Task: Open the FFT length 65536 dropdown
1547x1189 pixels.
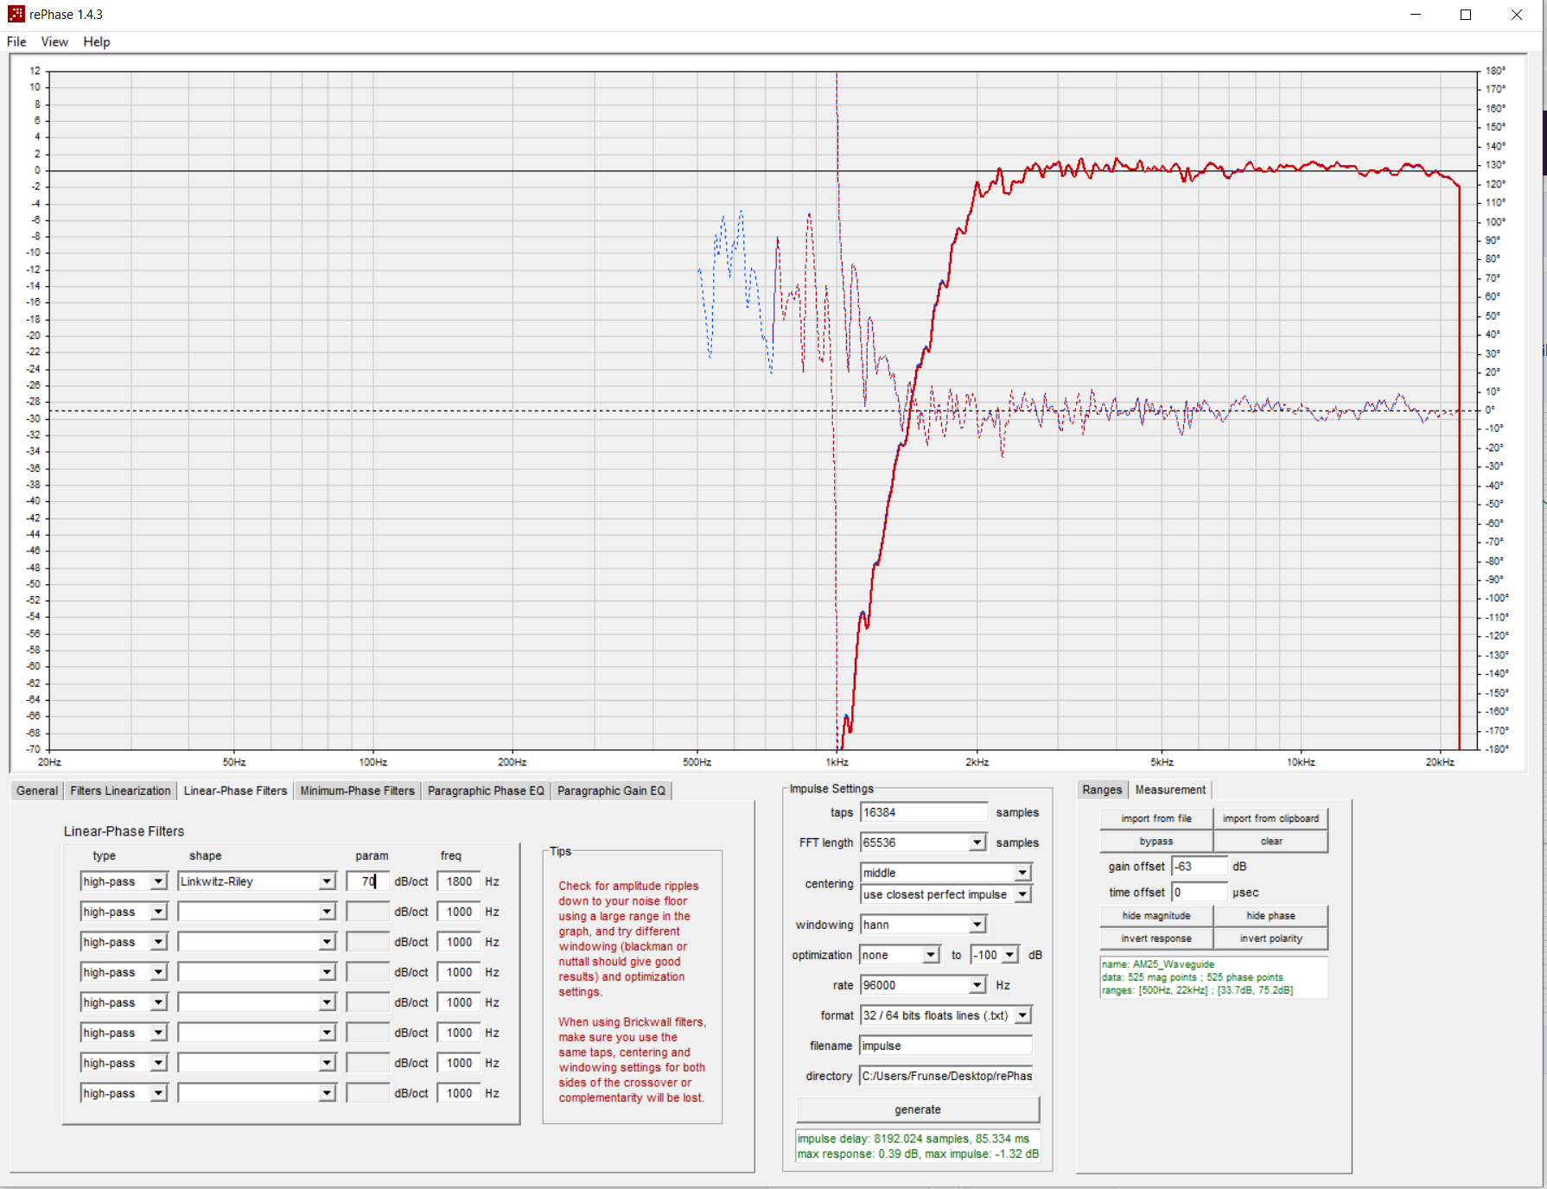Action: (x=977, y=842)
